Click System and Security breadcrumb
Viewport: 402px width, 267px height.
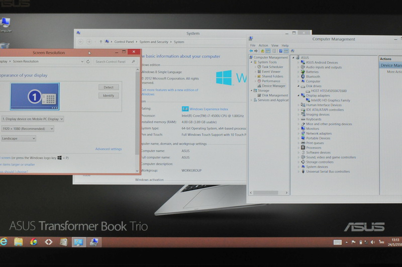154,42
